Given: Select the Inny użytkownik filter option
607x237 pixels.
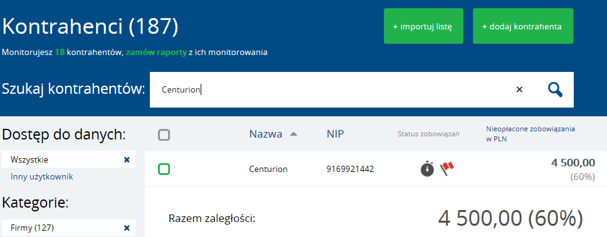Looking at the screenshot, I should tap(42, 177).
